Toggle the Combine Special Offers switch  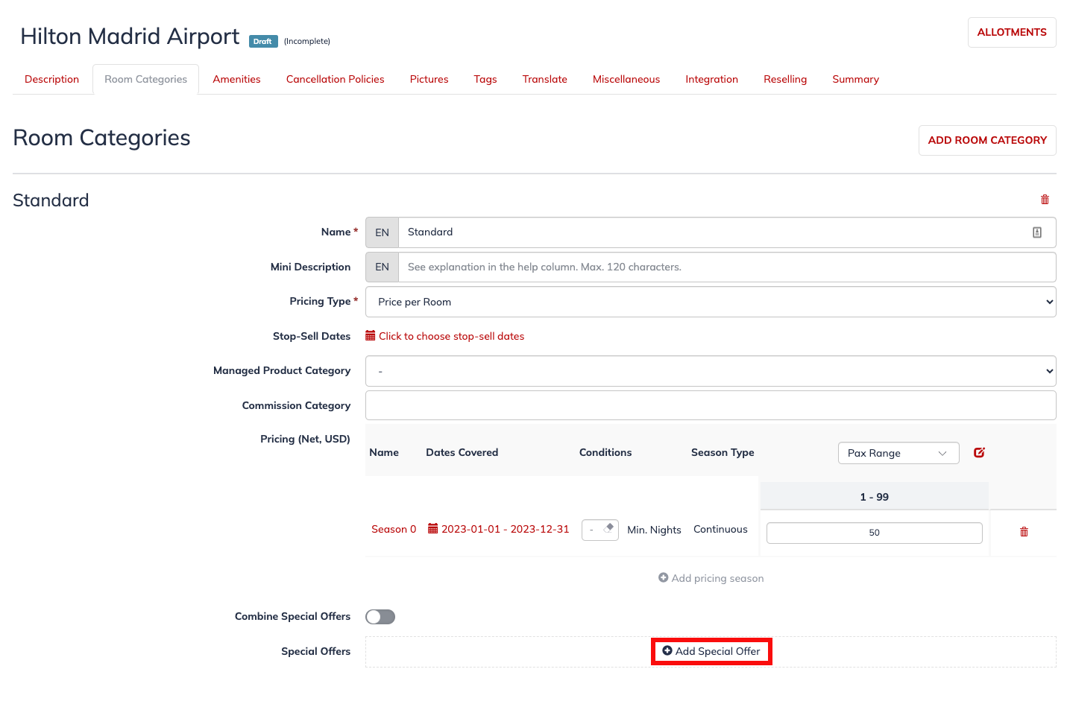pyautogui.click(x=380, y=617)
